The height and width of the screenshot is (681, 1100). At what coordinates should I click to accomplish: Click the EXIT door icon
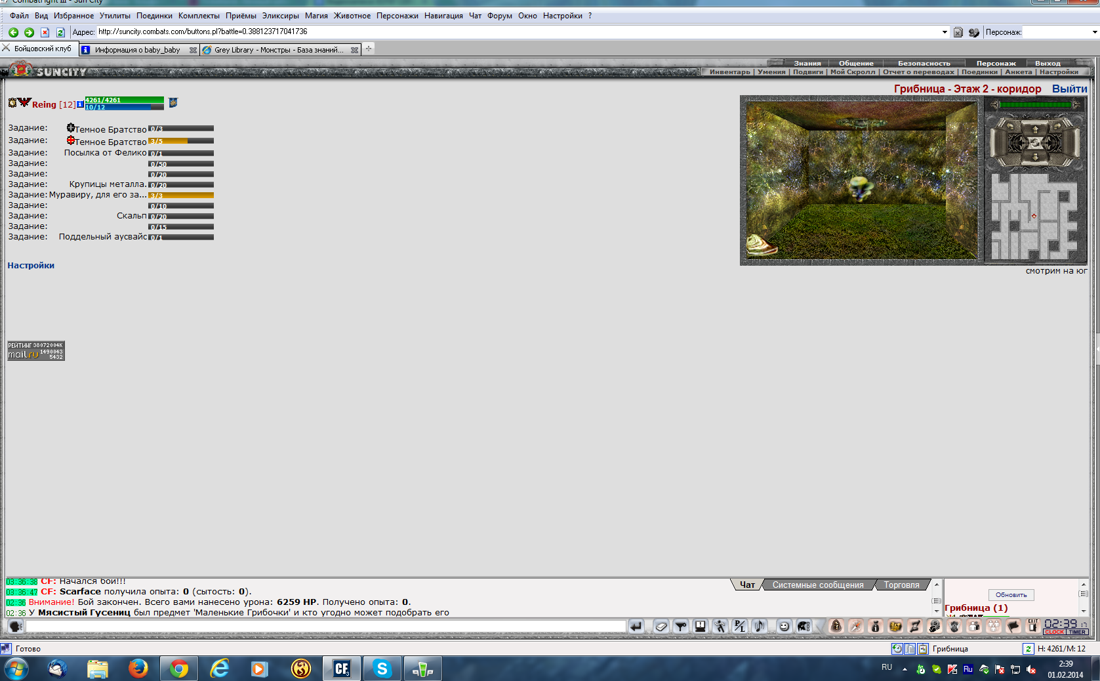(1033, 627)
